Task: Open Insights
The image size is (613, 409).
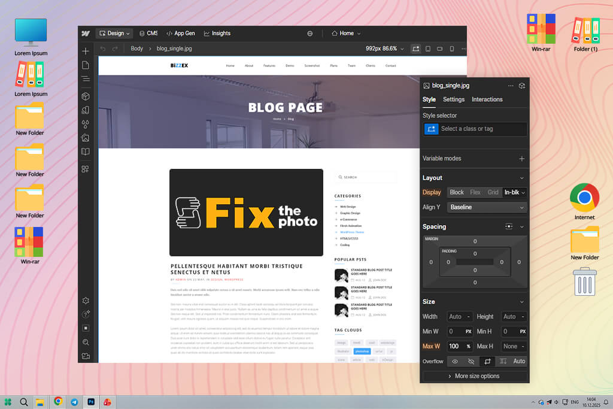Action: (217, 34)
